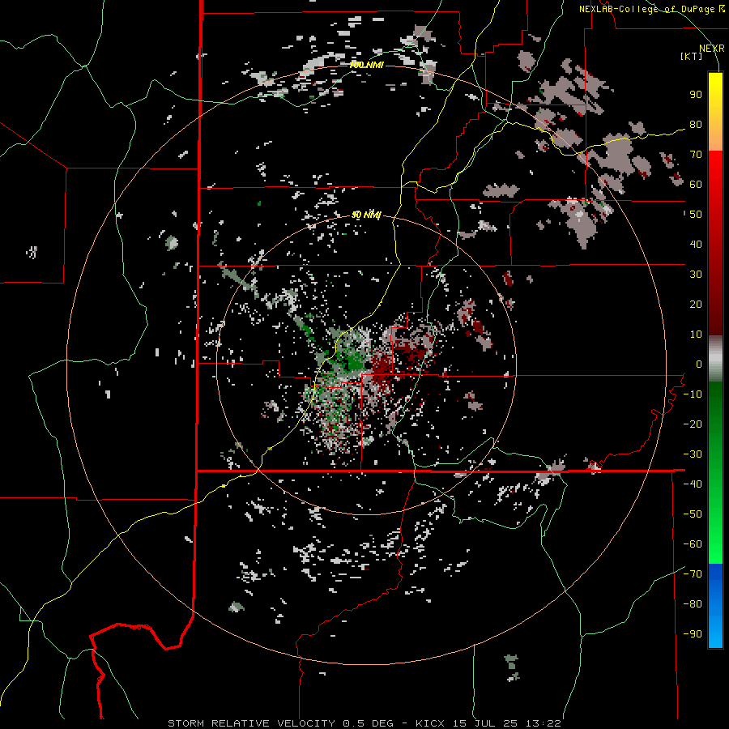
Task: Select the 0 value on the velocity scale
Action: 699,364
